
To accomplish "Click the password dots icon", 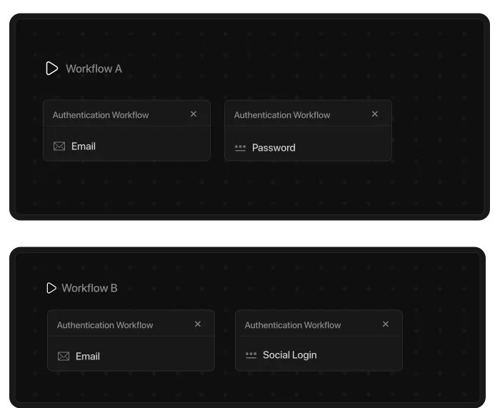I will [x=240, y=148].
